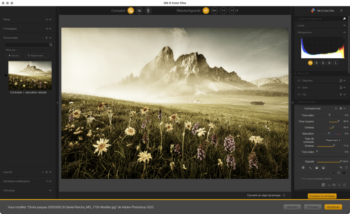Show the red (R) histogram channel
350x214 pixels.
317,63
